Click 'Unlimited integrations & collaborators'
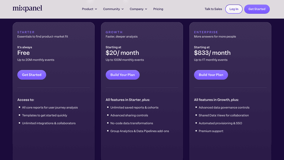The height and width of the screenshot is (160, 284). pyautogui.click(x=49, y=123)
